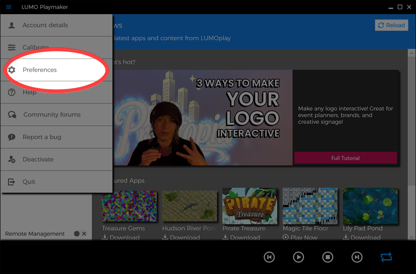Toggle the loop repeat icon
Screen dimensions: 416x274
click(x=386, y=257)
